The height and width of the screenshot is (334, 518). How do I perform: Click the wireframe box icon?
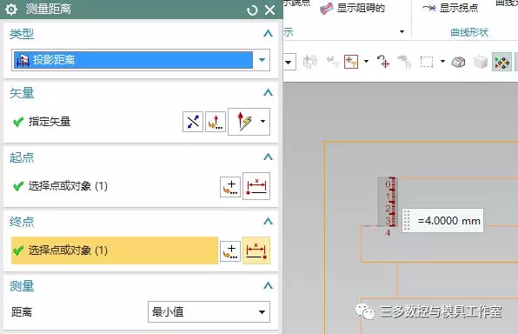pos(458,62)
